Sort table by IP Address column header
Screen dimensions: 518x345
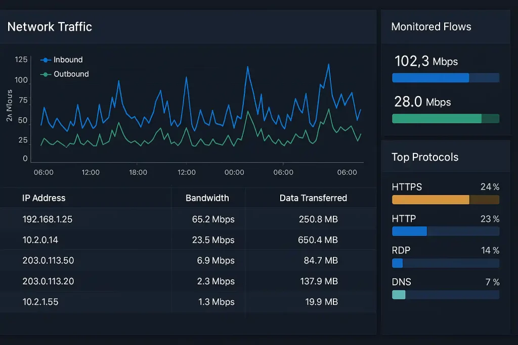click(x=44, y=198)
